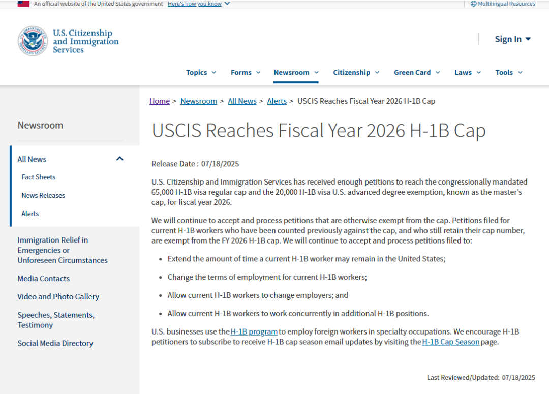Expand the chevron beside Forms
This screenshot has width=549, height=394.
(x=258, y=73)
